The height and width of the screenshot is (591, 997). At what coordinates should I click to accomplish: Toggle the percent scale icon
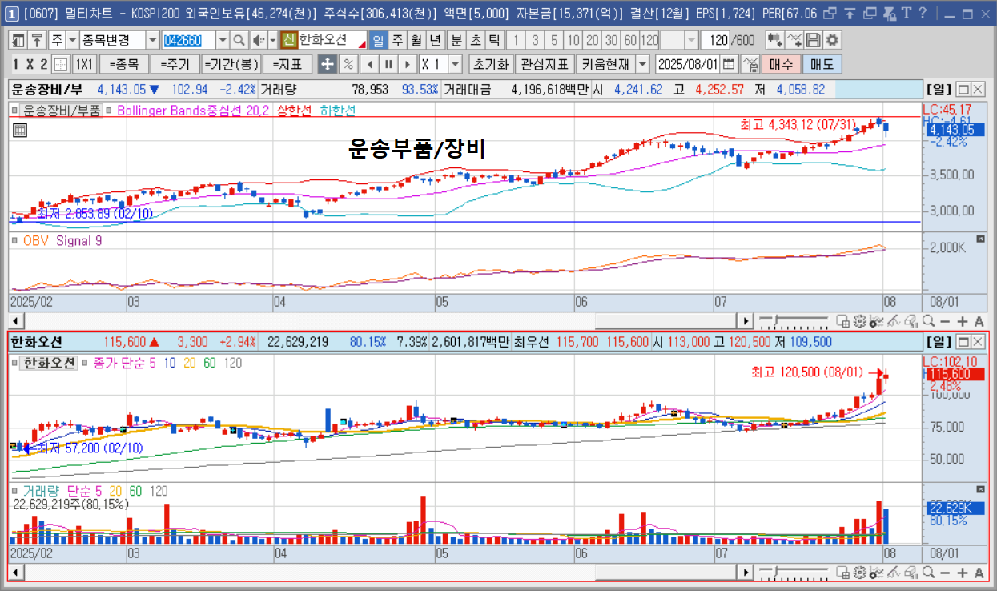click(x=348, y=64)
